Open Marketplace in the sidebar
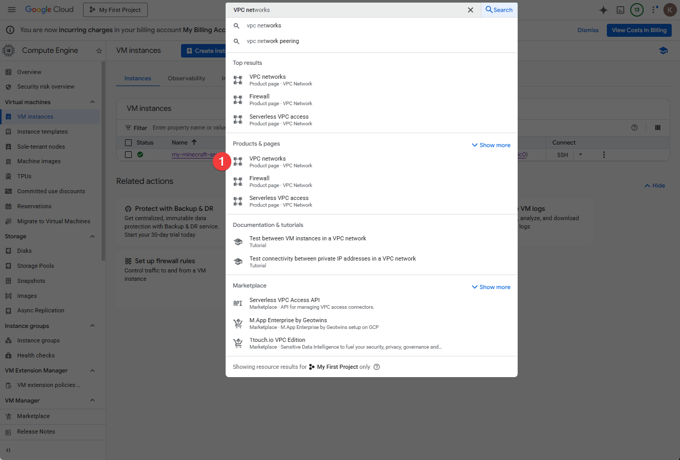The width and height of the screenshot is (680, 460). click(33, 416)
